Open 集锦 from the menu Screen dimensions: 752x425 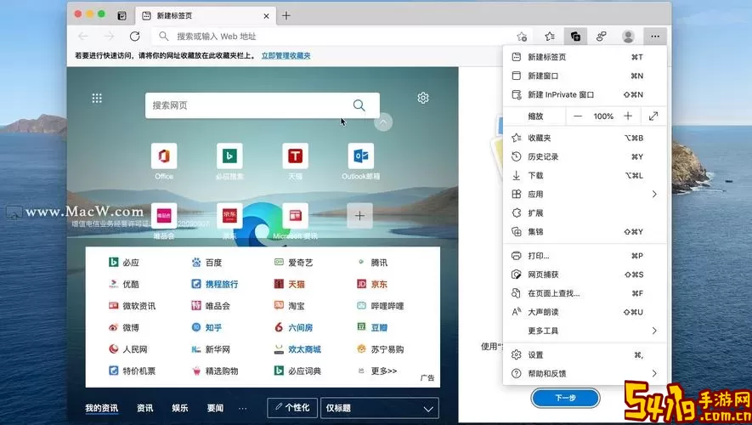[584, 231]
